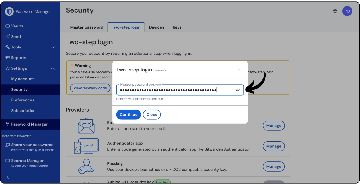Click 'More from Bitwarden' label
The width and height of the screenshot is (360, 185).
tap(17, 136)
